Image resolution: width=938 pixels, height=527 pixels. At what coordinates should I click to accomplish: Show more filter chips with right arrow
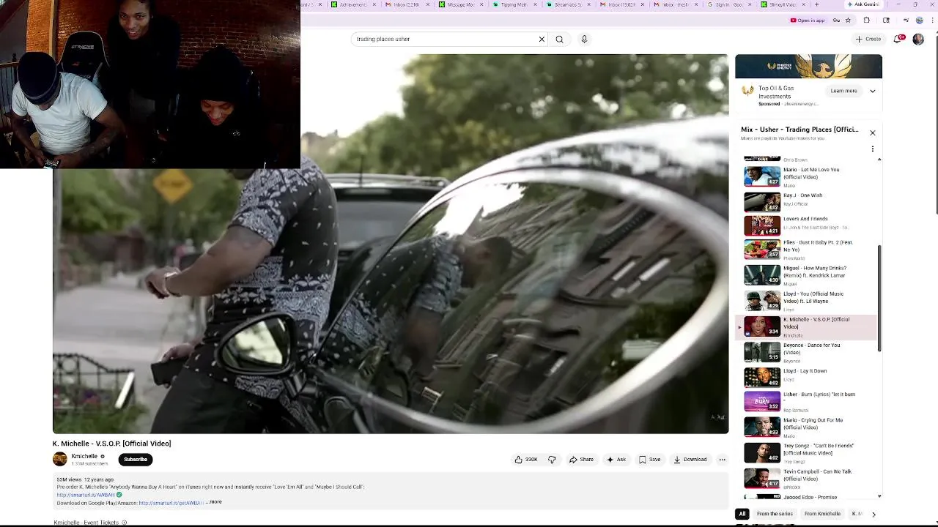(874, 515)
